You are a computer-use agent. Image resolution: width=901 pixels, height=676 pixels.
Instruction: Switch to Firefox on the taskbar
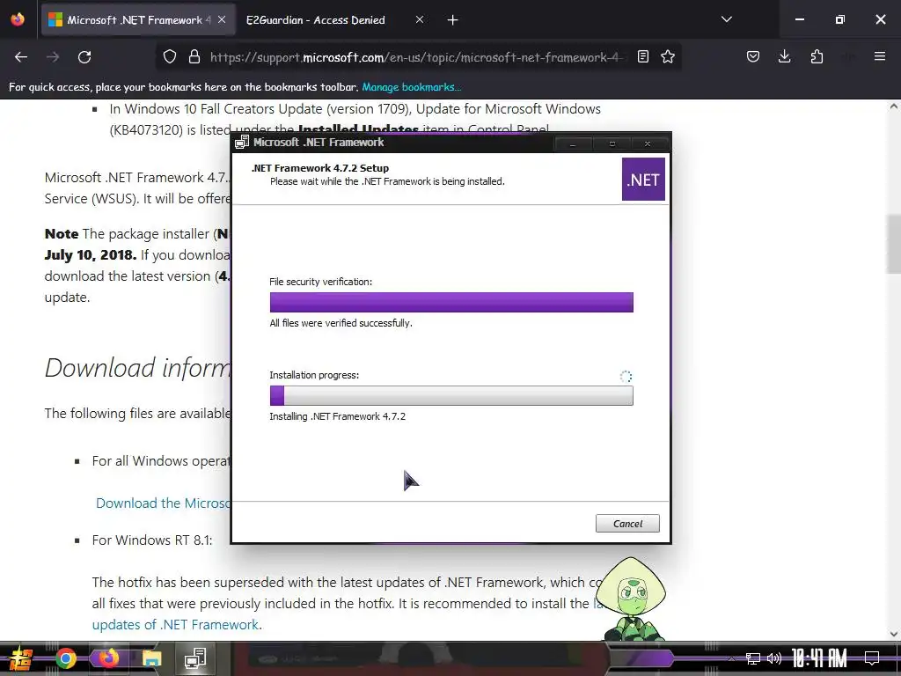[108, 658]
